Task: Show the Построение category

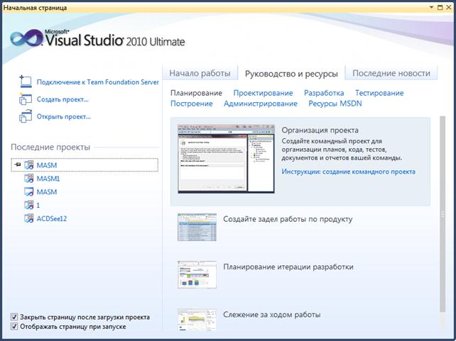Action: click(x=191, y=104)
